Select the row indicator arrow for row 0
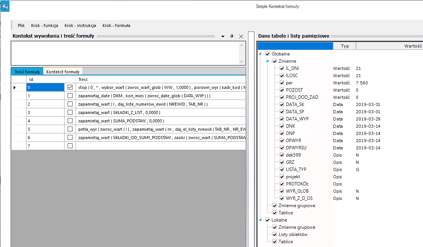Image resolution: width=423 pixels, height=247 pixels. point(14,87)
